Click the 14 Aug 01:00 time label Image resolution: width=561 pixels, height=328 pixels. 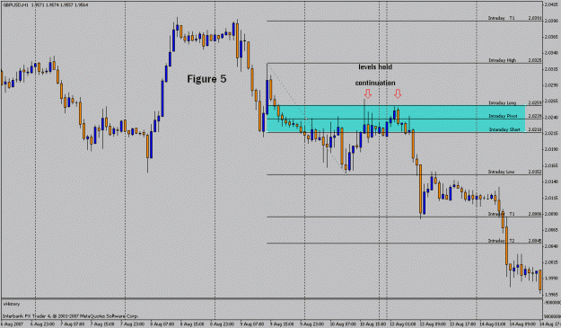(493, 324)
